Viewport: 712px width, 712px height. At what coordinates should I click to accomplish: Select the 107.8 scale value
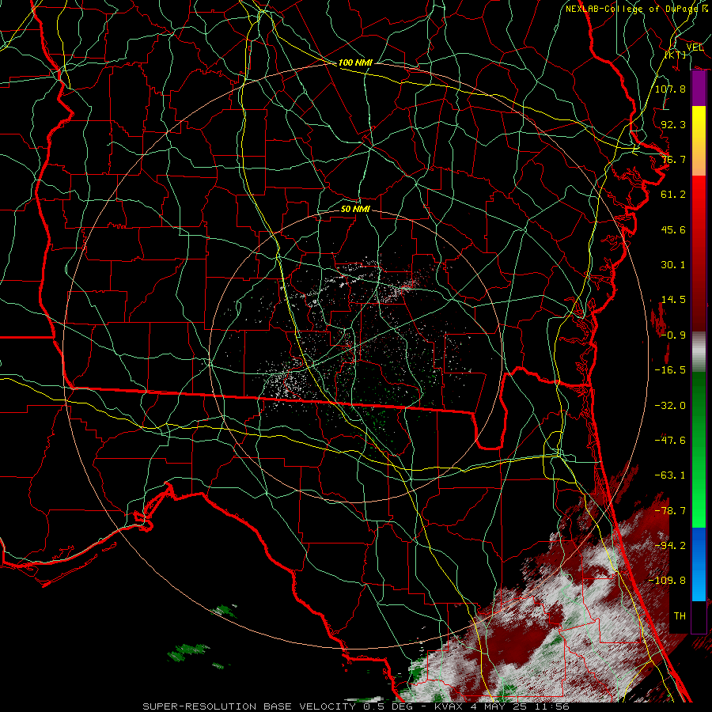670,89
